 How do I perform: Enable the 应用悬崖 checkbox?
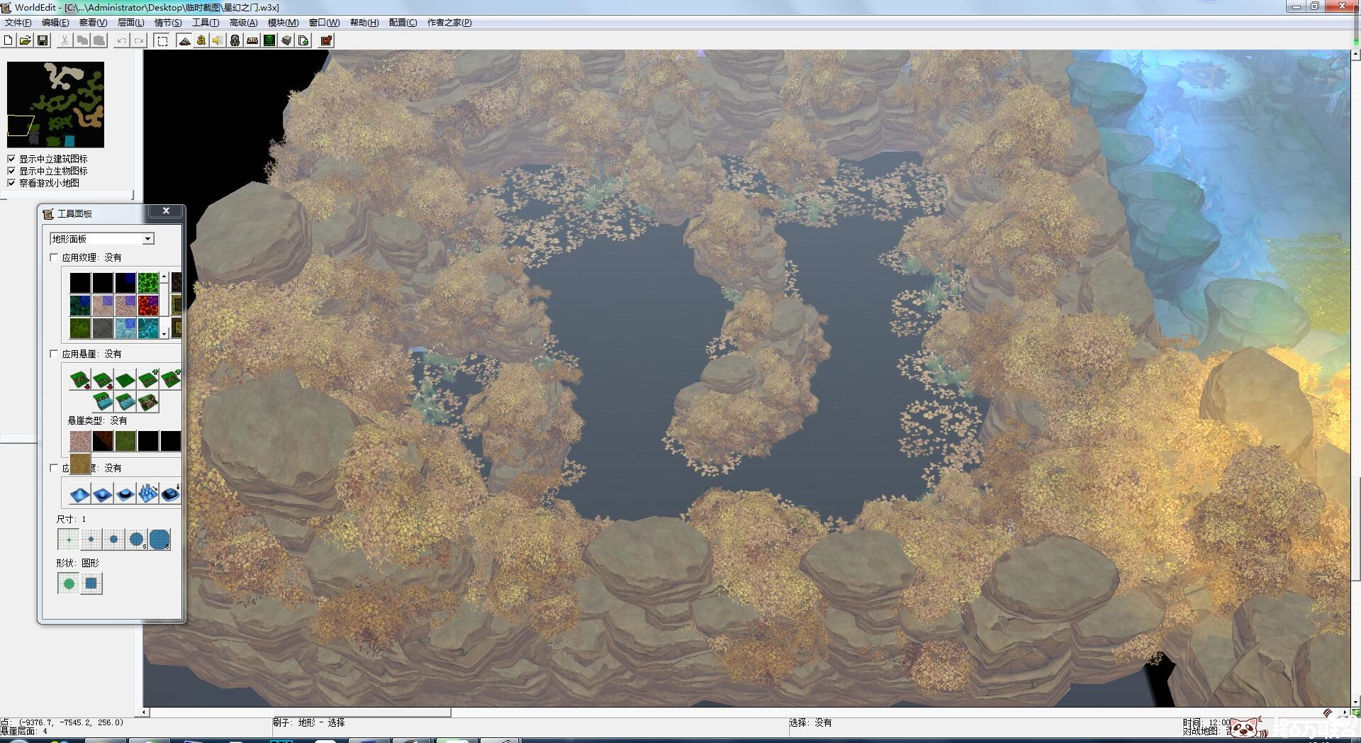click(55, 354)
